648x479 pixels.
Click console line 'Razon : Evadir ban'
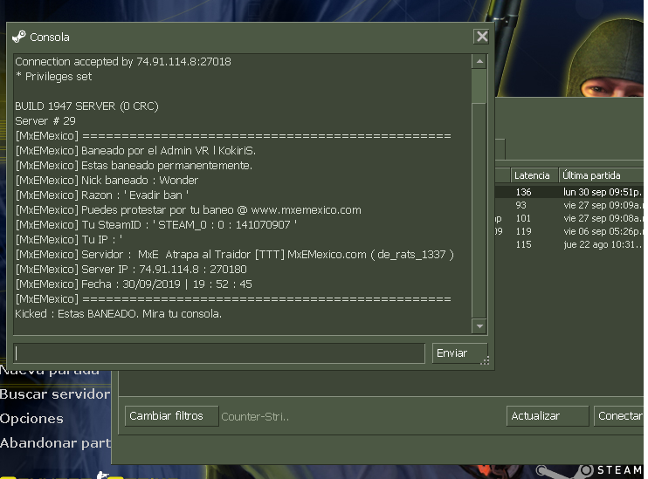click(102, 195)
